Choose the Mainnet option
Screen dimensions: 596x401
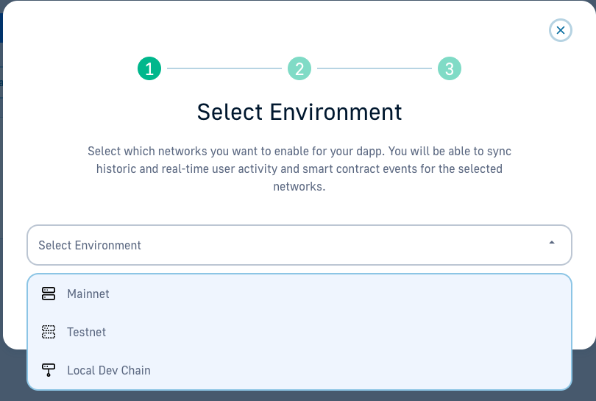299,294
